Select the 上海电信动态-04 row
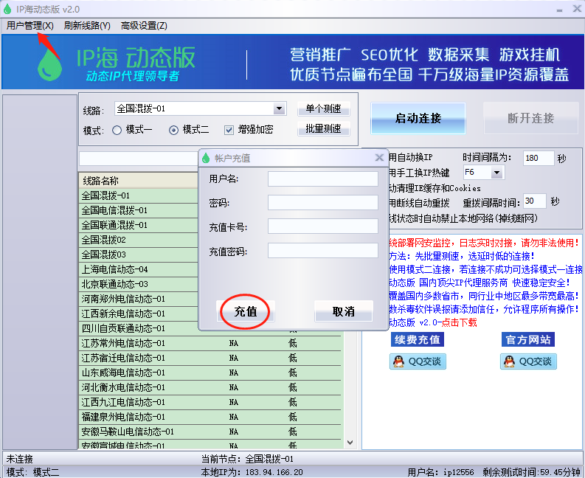This screenshot has width=585, height=478. coord(139,269)
